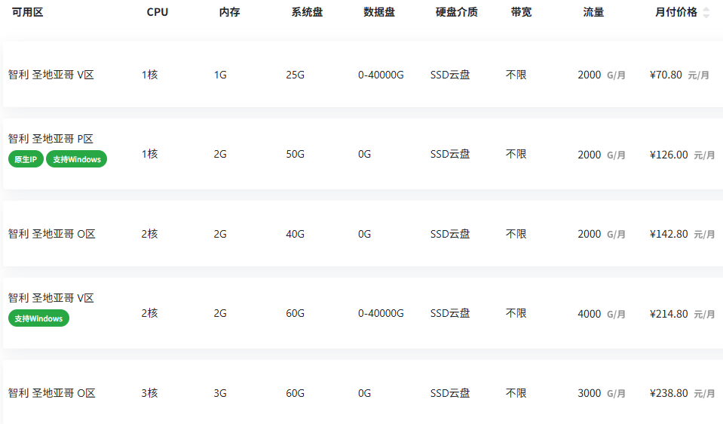
Task: Select the 带宽 column header
Action: pos(521,12)
